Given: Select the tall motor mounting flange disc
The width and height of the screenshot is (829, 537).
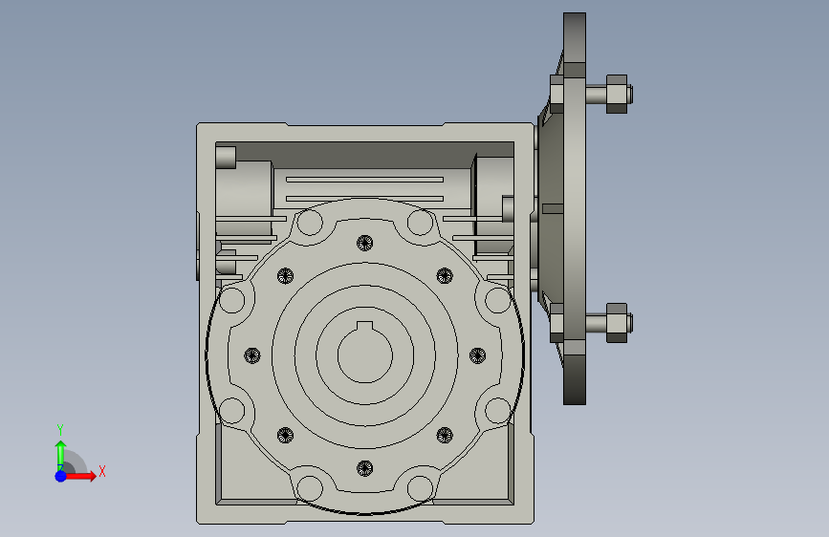Looking at the screenshot, I should [x=575, y=208].
